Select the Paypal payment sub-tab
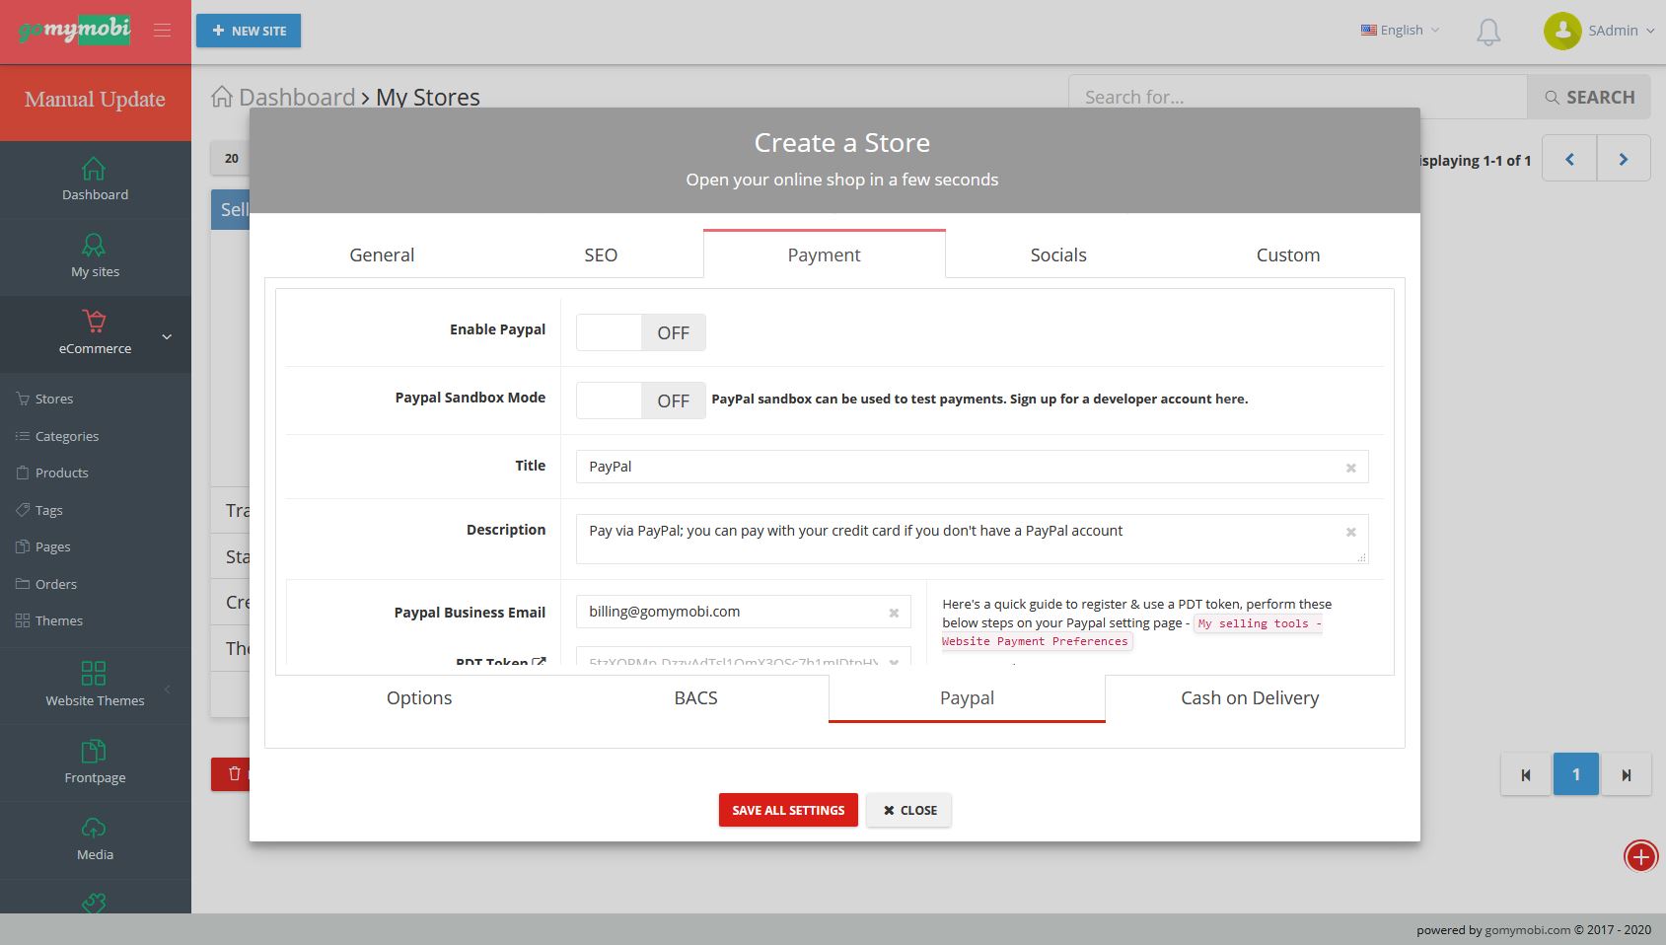 (x=967, y=697)
